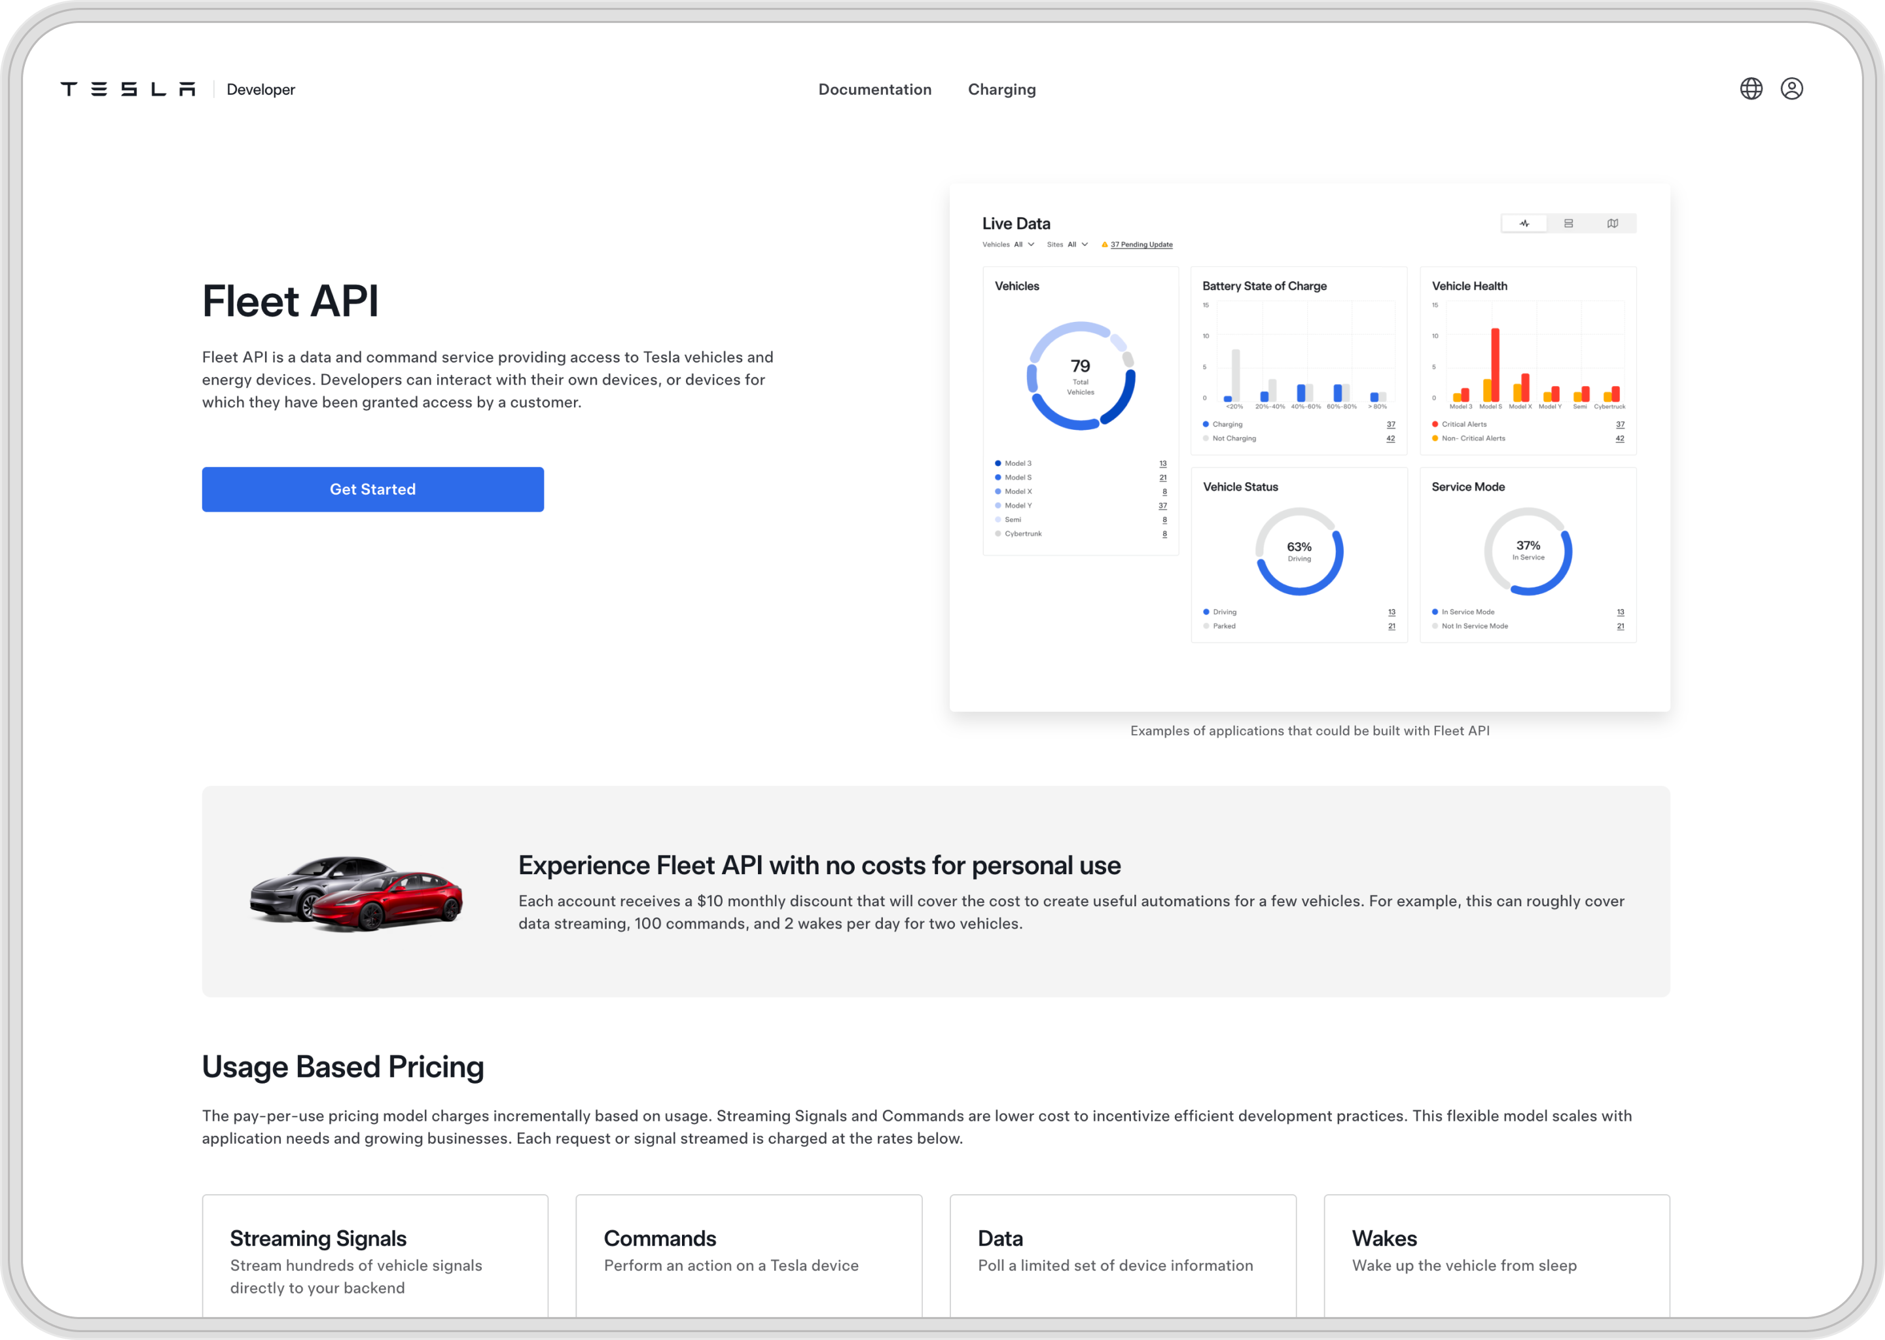Open the Documentation menu
The width and height of the screenshot is (1885, 1340).
[875, 89]
